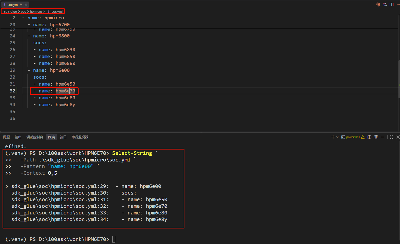Open terminal panel more actions ellipsis
The height and width of the screenshot is (244, 400).
[x=383, y=137]
